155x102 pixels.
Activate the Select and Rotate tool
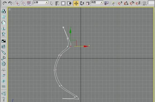coord(82,3)
